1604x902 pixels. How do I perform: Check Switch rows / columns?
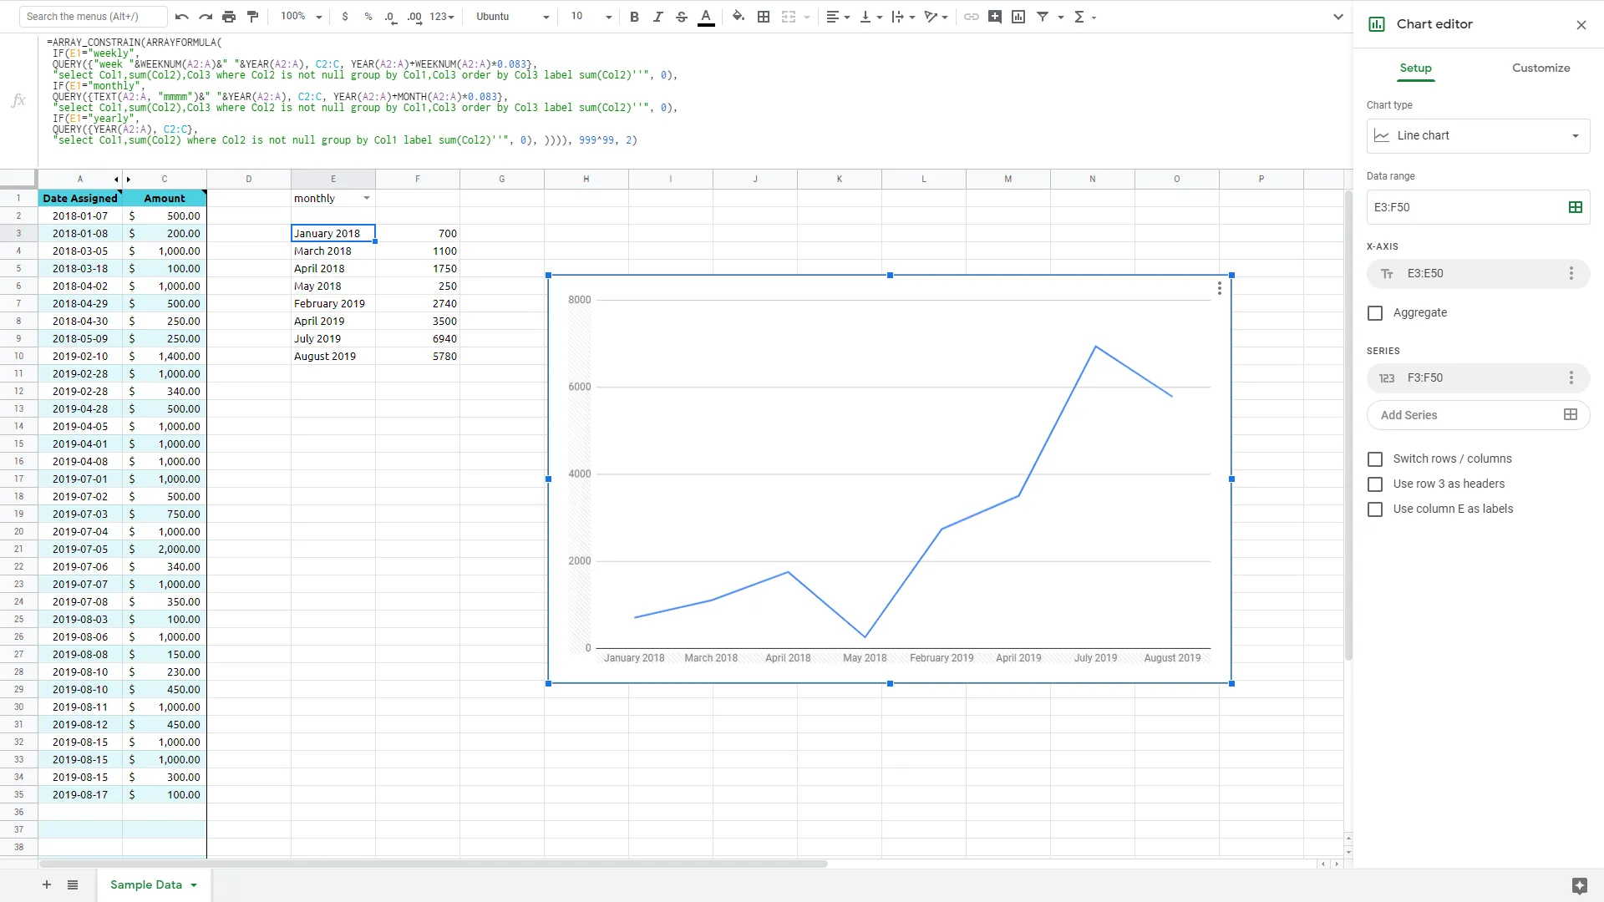click(1375, 459)
